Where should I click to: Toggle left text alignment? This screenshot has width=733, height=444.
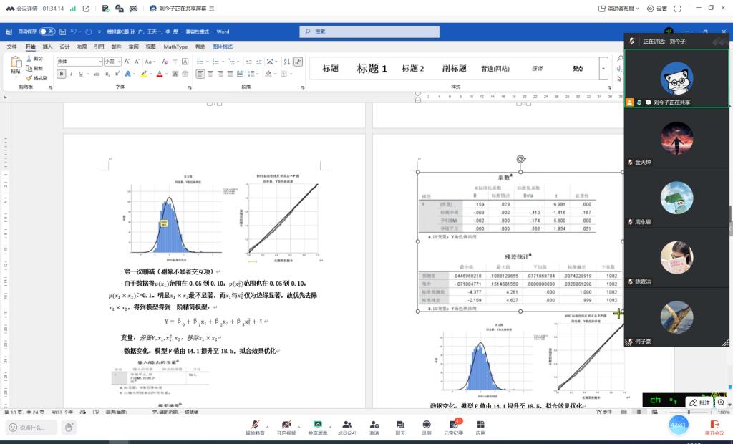point(200,74)
